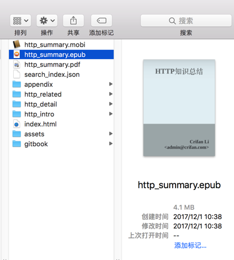
Task: Click the add tags (添加标记) toolbar icon
Action: click(102, 20)
